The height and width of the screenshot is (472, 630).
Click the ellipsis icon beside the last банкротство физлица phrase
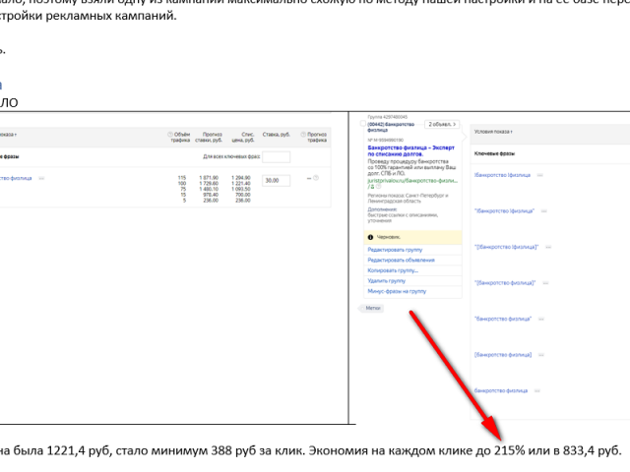[537, 390]
